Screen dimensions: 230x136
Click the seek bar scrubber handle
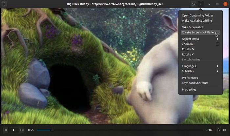52,130
